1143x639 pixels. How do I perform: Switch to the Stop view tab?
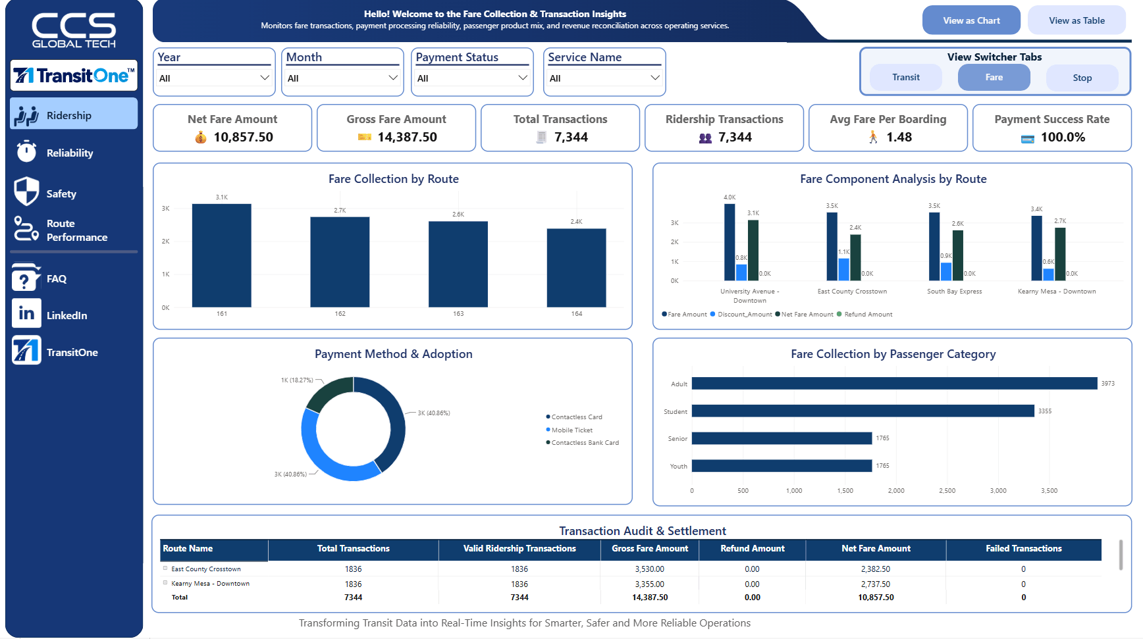[x=1082, y=78]
